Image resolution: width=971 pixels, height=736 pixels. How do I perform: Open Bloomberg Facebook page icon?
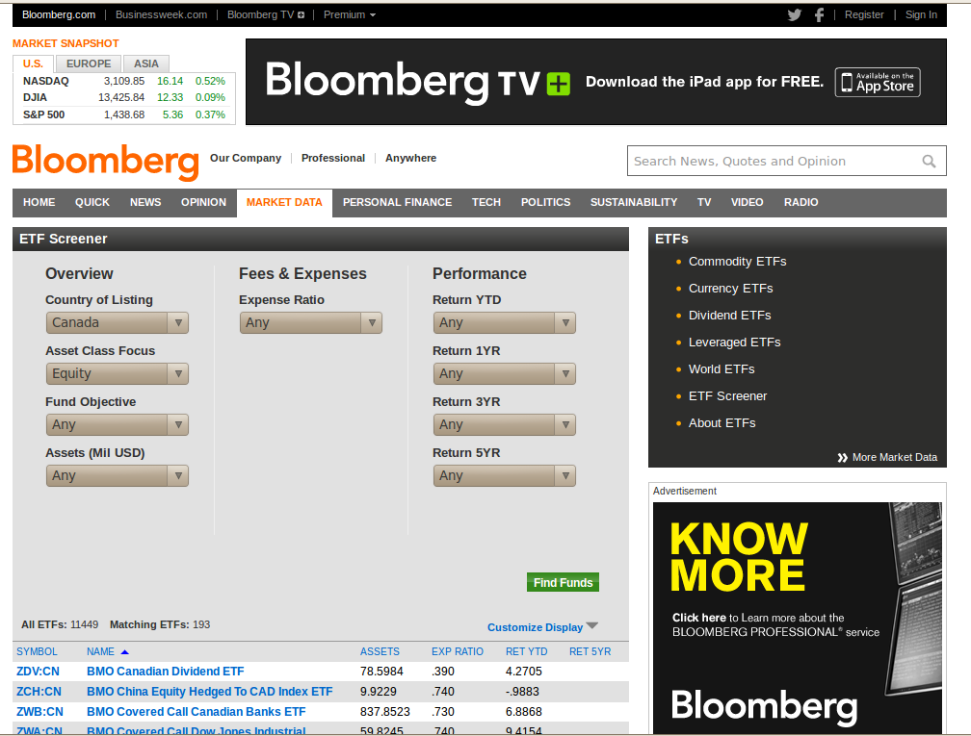pyautogui.click(x=819, y=14)
